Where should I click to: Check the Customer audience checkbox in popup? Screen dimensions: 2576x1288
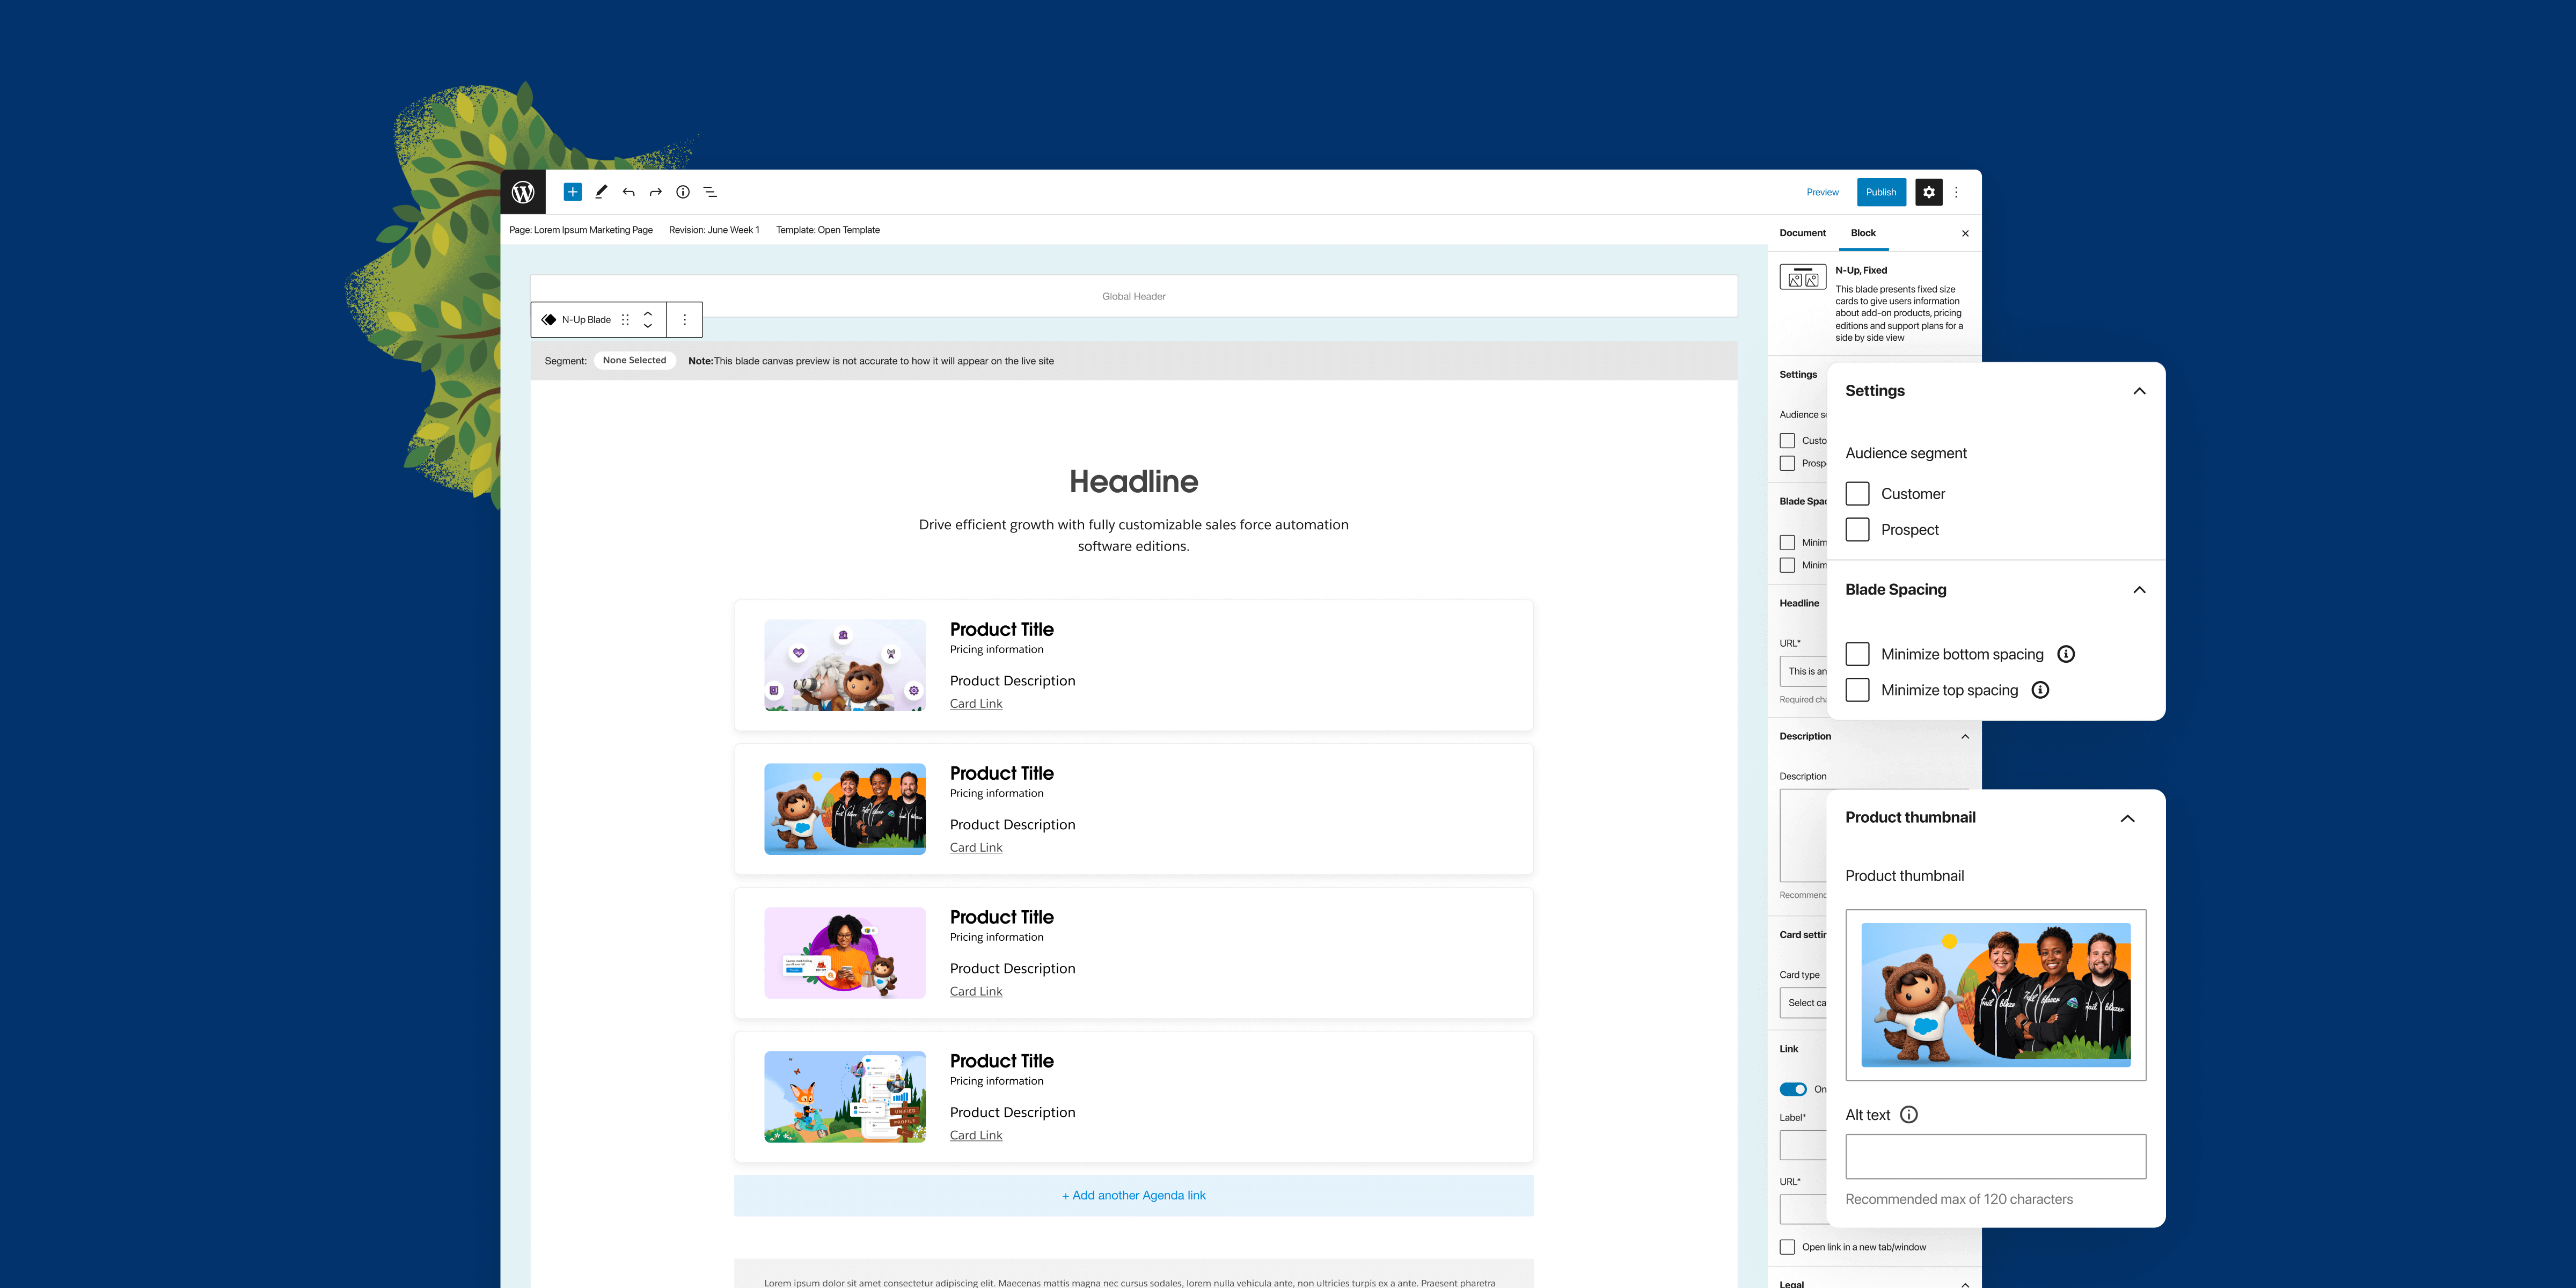coord(1857,494)
